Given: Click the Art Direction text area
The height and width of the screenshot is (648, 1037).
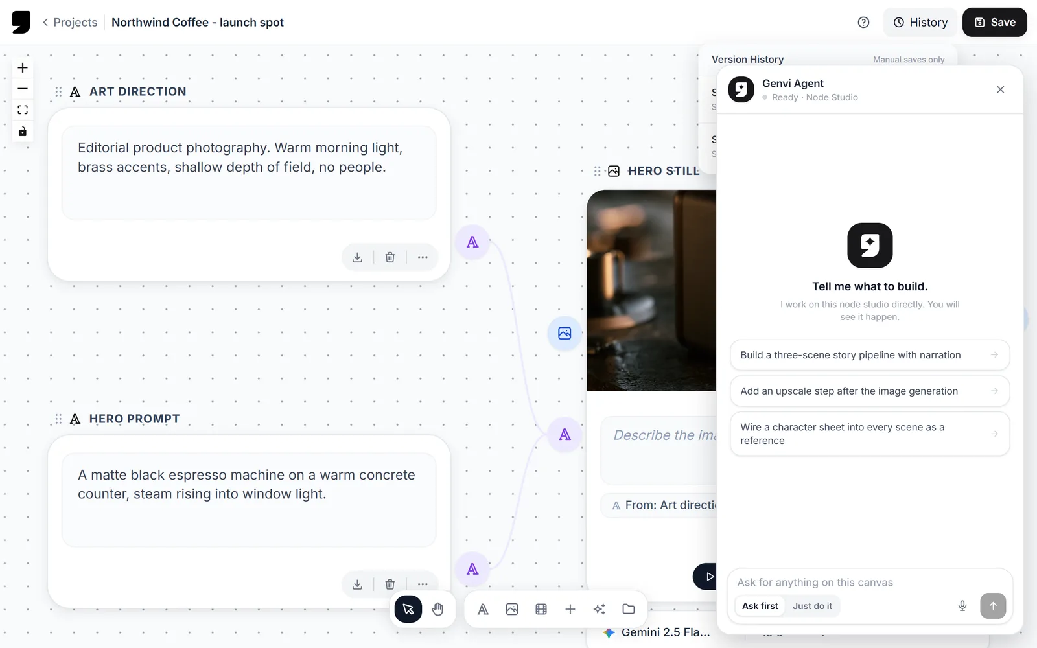Looking at the screenshot, I should coord(249,173).
